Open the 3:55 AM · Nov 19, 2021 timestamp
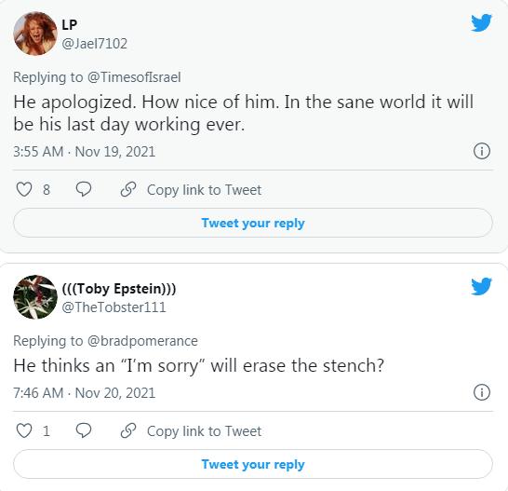Image resolution: width=508 pixels, height=491 pixels. tap(85, 152)
